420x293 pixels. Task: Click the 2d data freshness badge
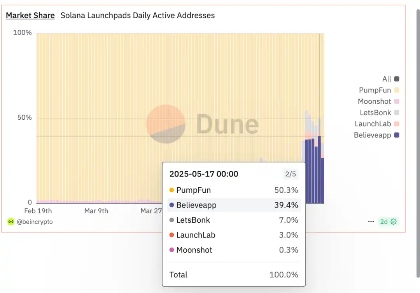click(384, 221)
